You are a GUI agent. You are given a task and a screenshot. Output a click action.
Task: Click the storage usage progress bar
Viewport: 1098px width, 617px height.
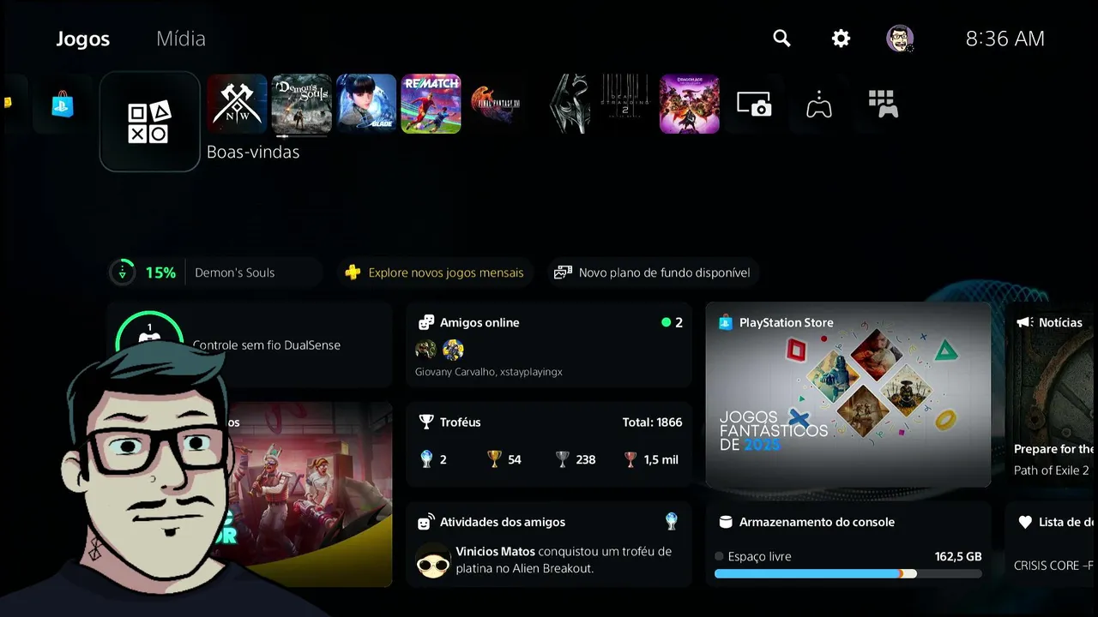coord(848,574)
